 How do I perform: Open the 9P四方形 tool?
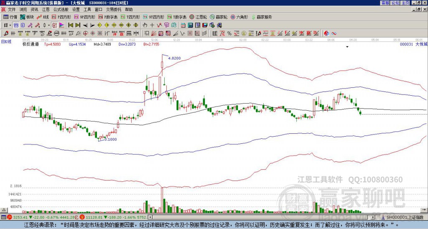(84, 17)
